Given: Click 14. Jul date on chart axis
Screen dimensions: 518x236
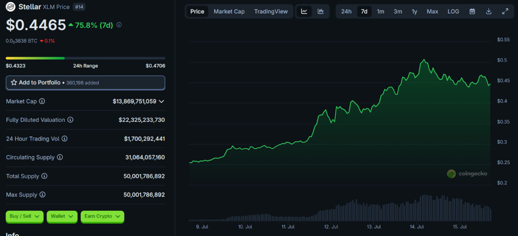Looking at the screenshot, I should coord(417,227).
